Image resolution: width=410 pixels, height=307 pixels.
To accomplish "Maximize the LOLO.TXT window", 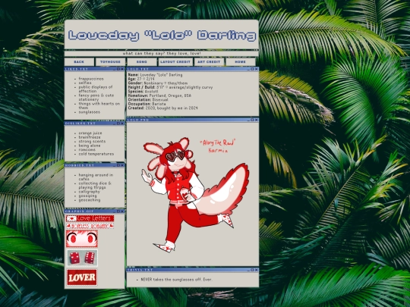I will pos(252,69).
